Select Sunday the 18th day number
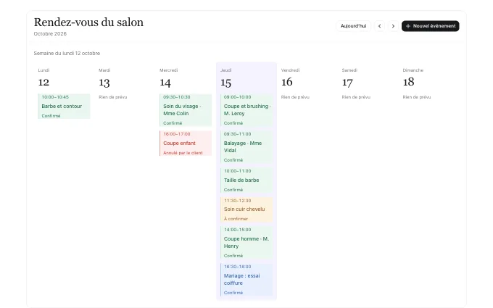Screen dimensions: 493x308 408,82
